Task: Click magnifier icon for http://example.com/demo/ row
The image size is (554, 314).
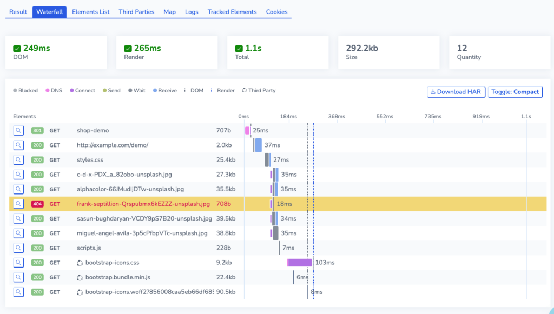Action: 18,145
